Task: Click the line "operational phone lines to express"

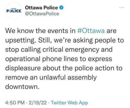Action: 59,59
